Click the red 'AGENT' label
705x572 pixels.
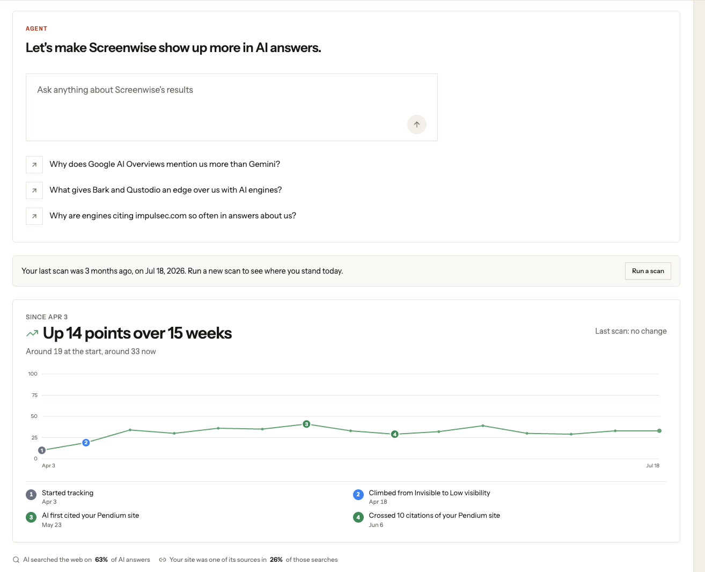pos(36,28)
